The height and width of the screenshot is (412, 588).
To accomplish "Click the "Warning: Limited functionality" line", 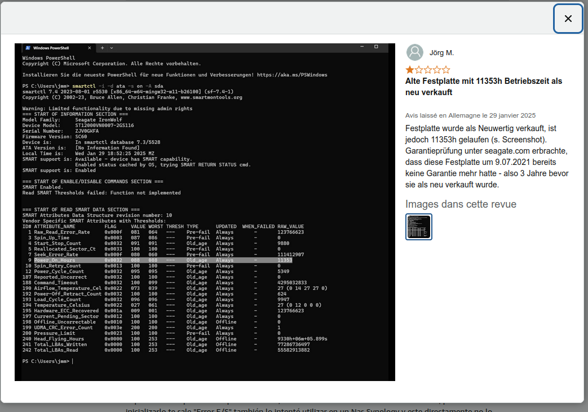I will point(107,109).
